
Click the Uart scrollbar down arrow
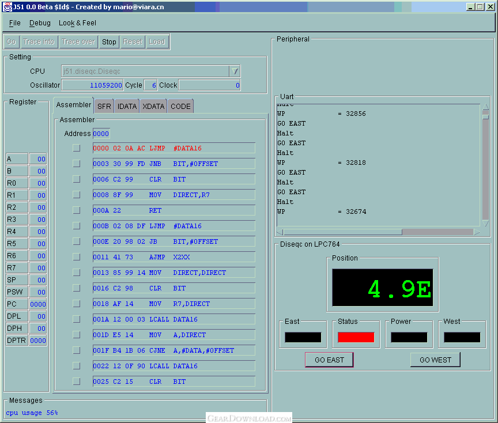[485, 223]
